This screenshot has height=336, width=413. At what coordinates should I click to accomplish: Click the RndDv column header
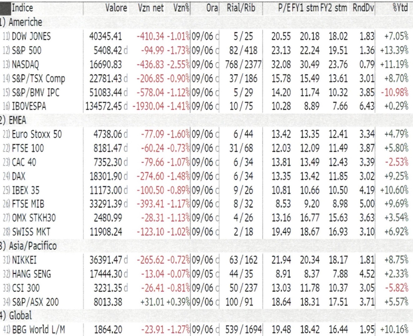point(363,8)
